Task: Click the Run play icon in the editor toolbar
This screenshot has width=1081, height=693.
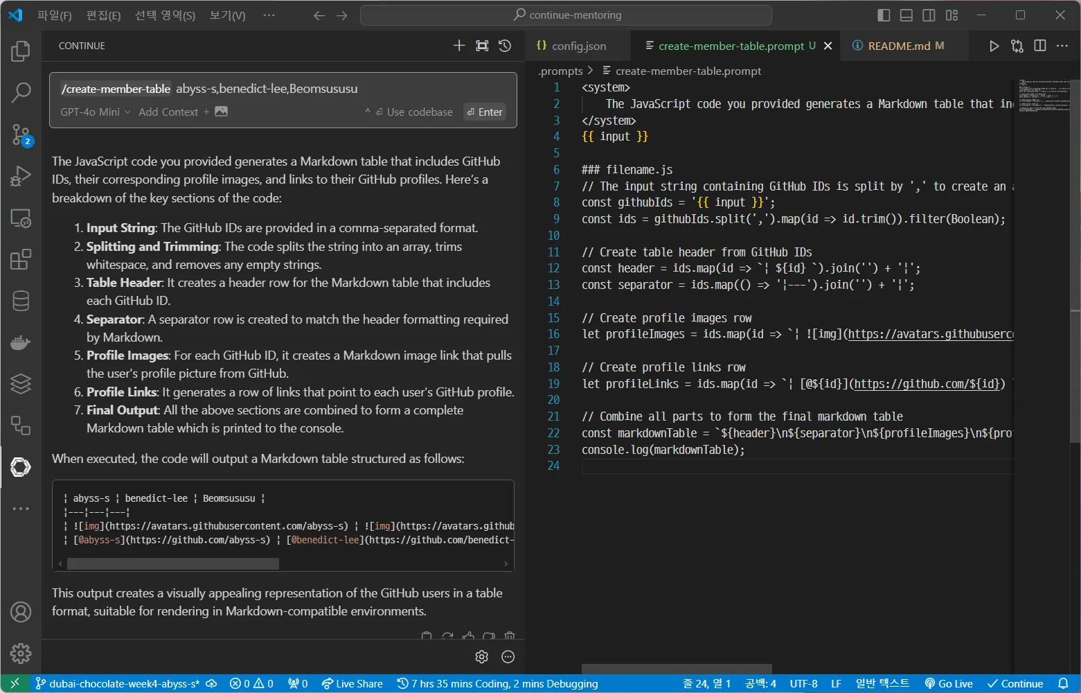Action: coord(994,46)
